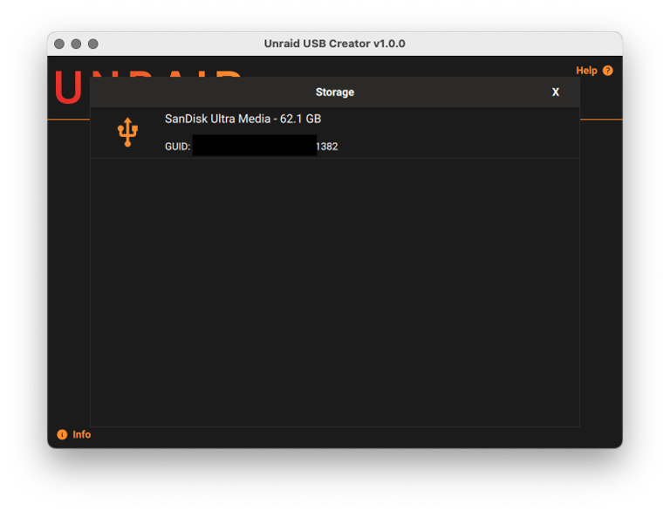Click the window zoom button

coord(93,44)
